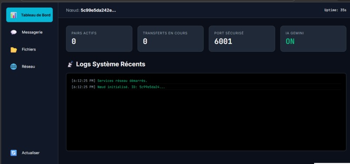Click the Actualiser button label

click(x=30, y=153)
